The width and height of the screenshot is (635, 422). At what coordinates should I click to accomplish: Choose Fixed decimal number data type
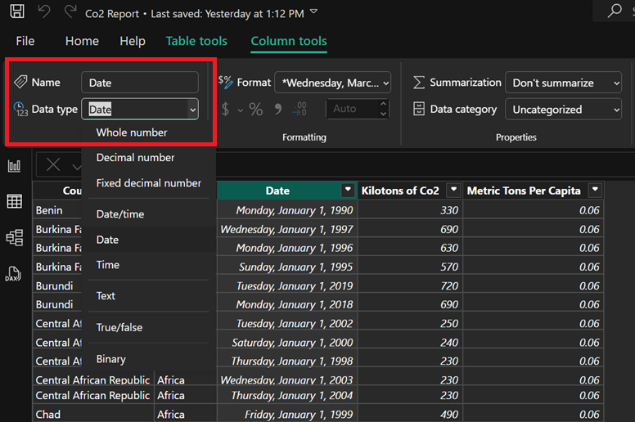pos(149,183)
